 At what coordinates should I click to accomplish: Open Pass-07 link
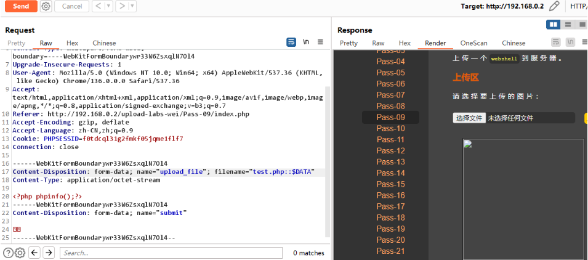coord(391,95)
